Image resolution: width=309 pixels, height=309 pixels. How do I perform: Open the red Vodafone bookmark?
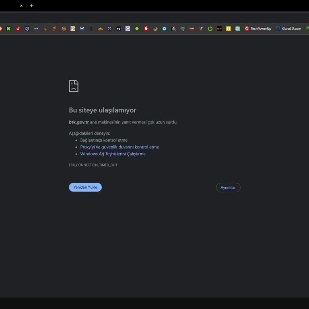point(146,29)
